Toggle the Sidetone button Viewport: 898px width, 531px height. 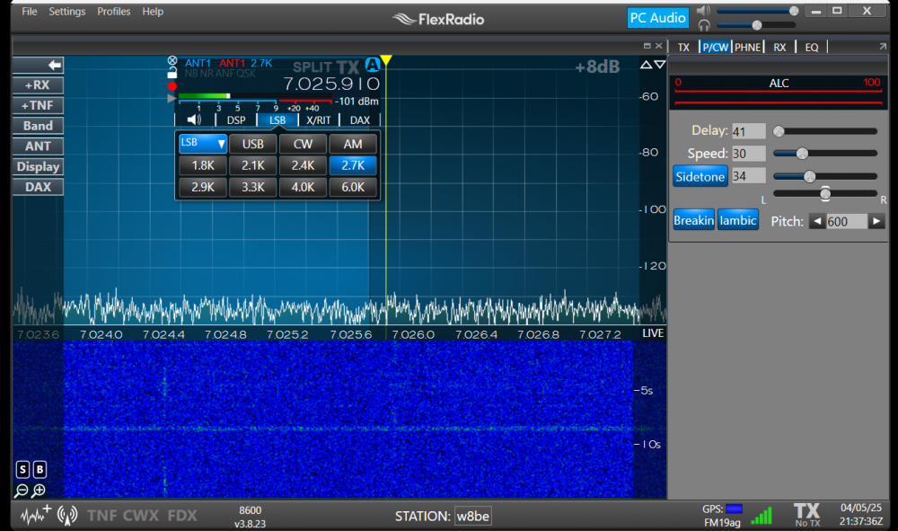pyautogui.click(x=700, y=176)
